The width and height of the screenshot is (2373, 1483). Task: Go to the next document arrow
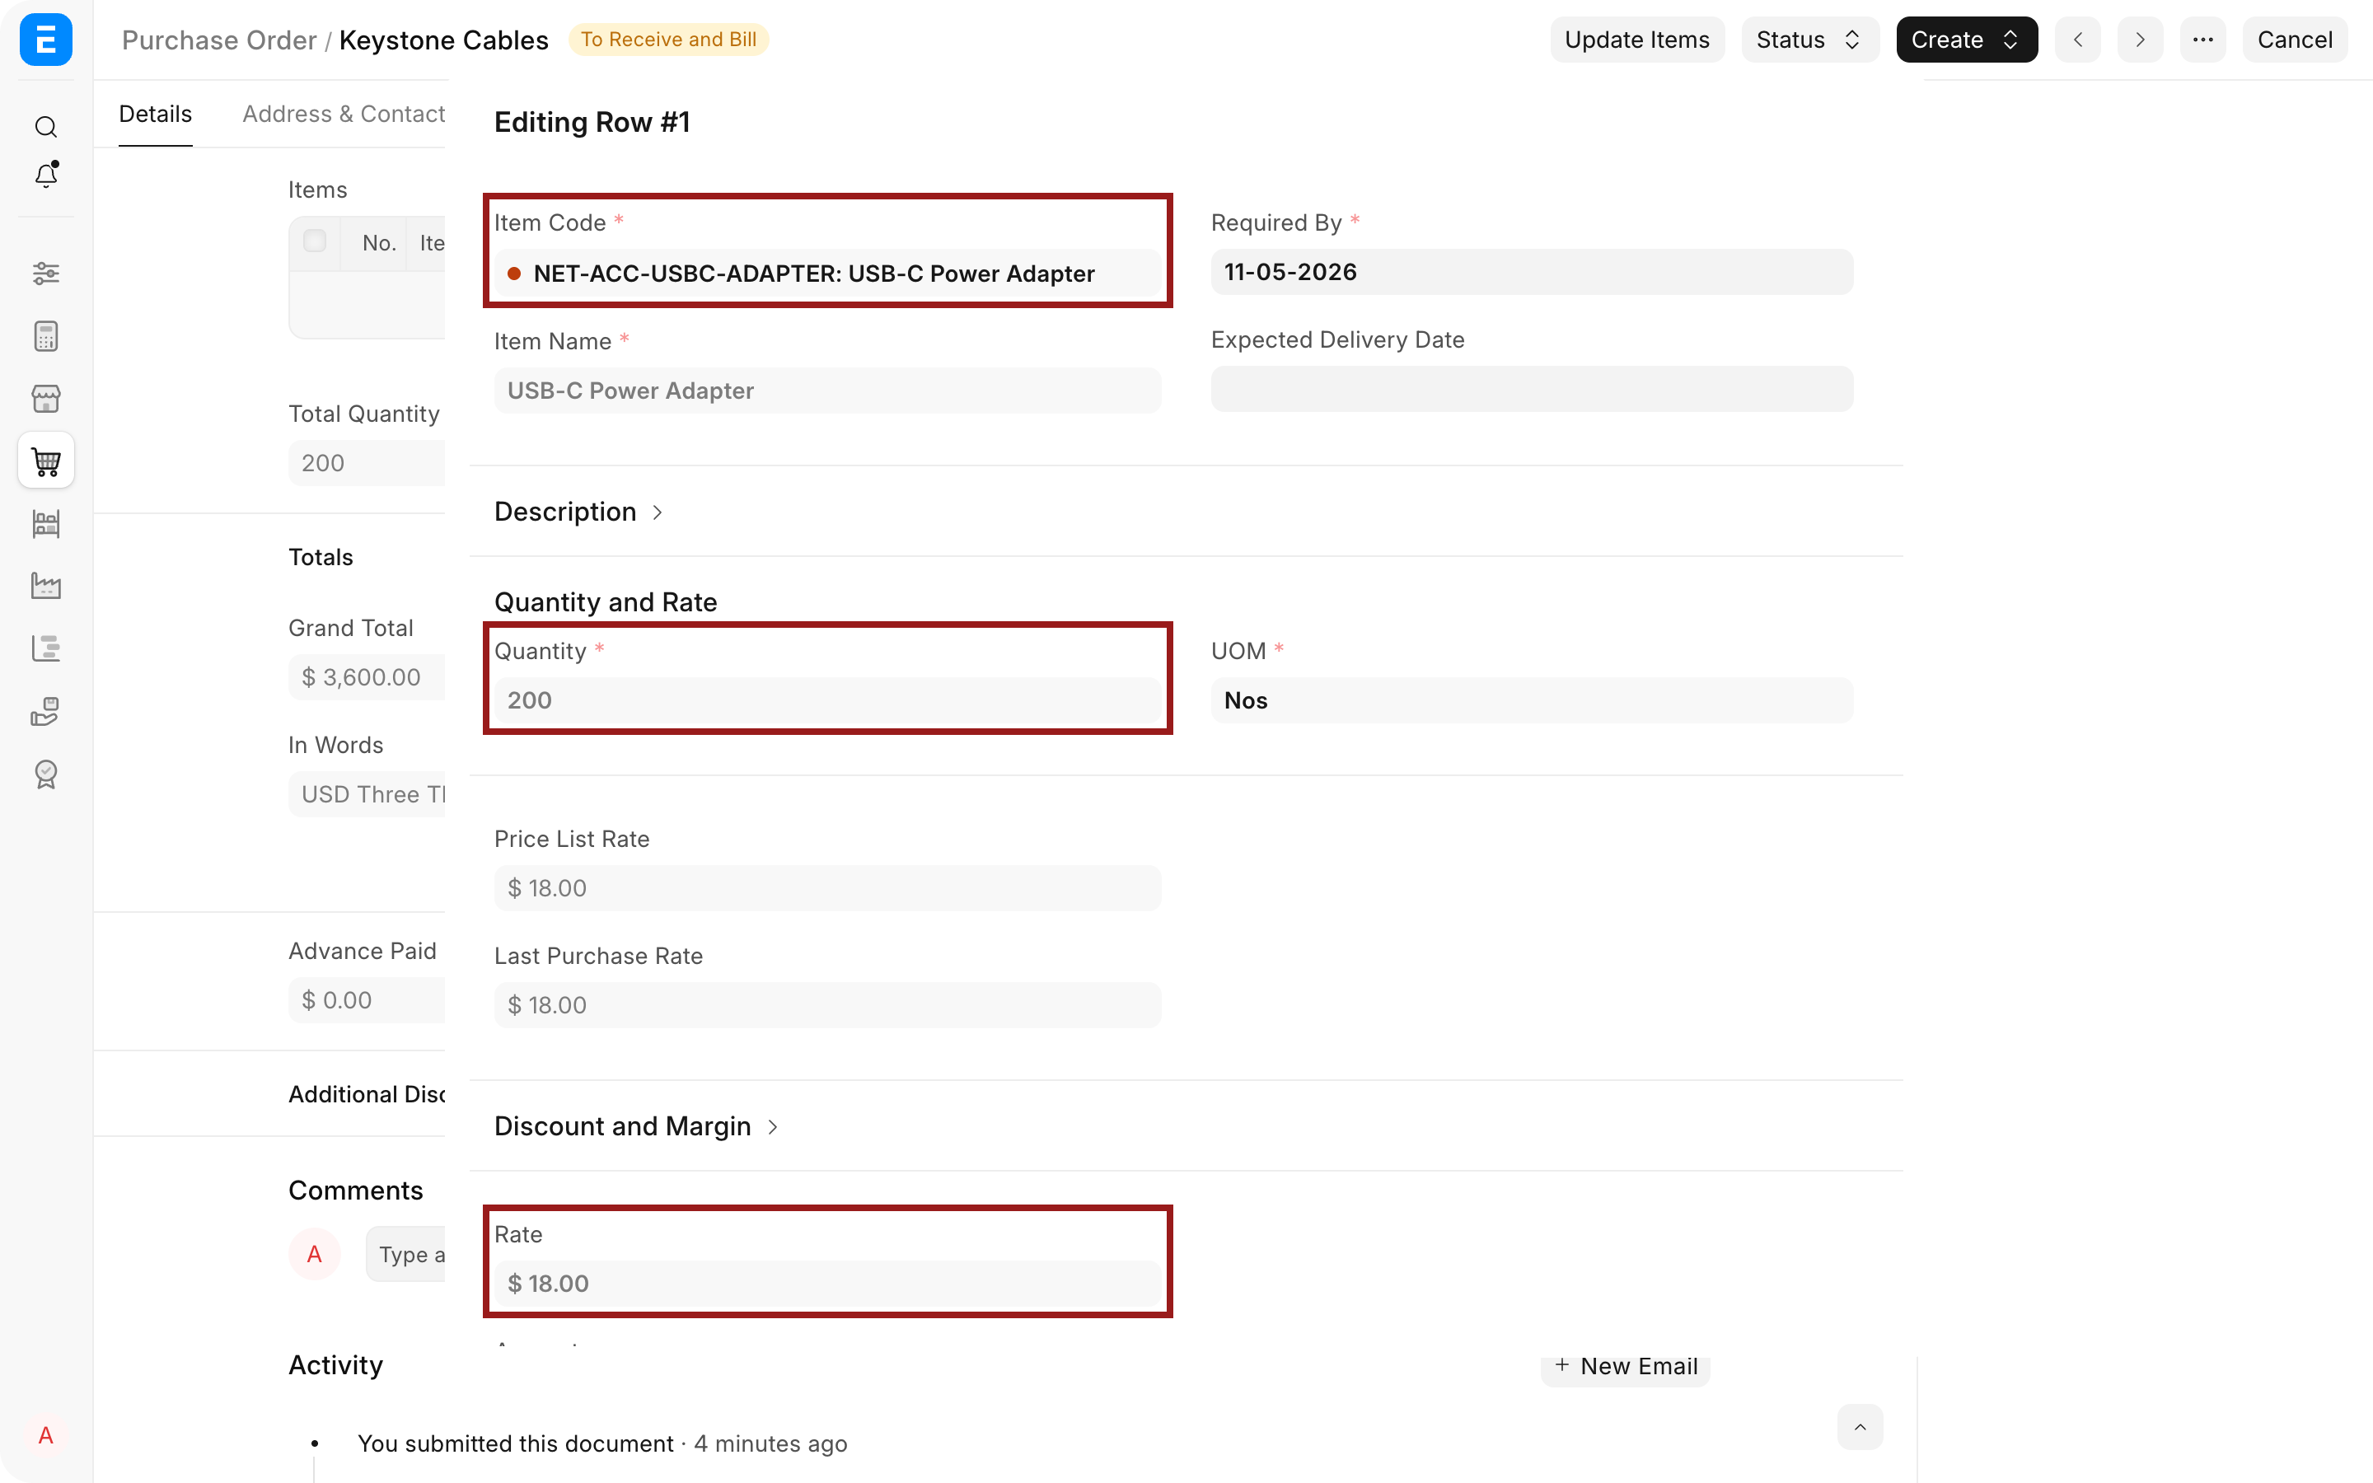coord(2140,40)
